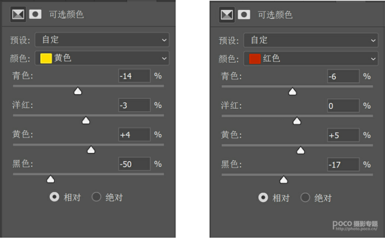This screenshot has width=385, height=238.
Task: Select 绝对 radio button in right panel
Action: 305,197
